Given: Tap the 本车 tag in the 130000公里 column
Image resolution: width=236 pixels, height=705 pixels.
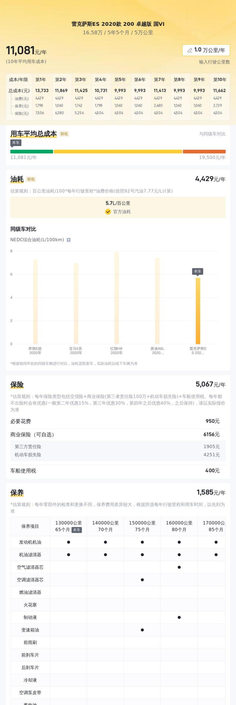Looking at the screenshot, I should click(76, 529).
